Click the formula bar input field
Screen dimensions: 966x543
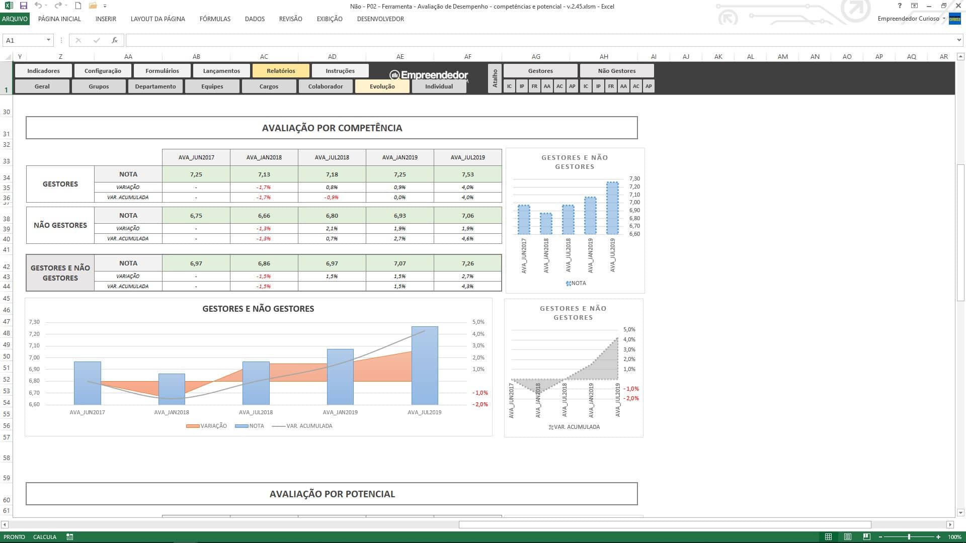[540, 40]
